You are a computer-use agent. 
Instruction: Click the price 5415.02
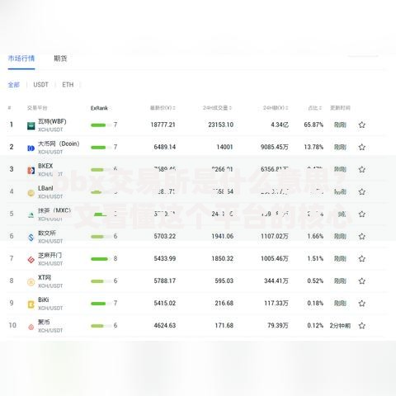point(164,304)
